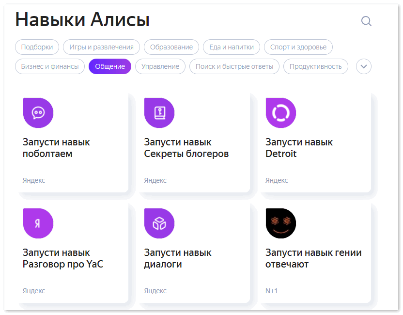Open the Образование category
Screen dimensions: 403x315
[x=171, y=47]
